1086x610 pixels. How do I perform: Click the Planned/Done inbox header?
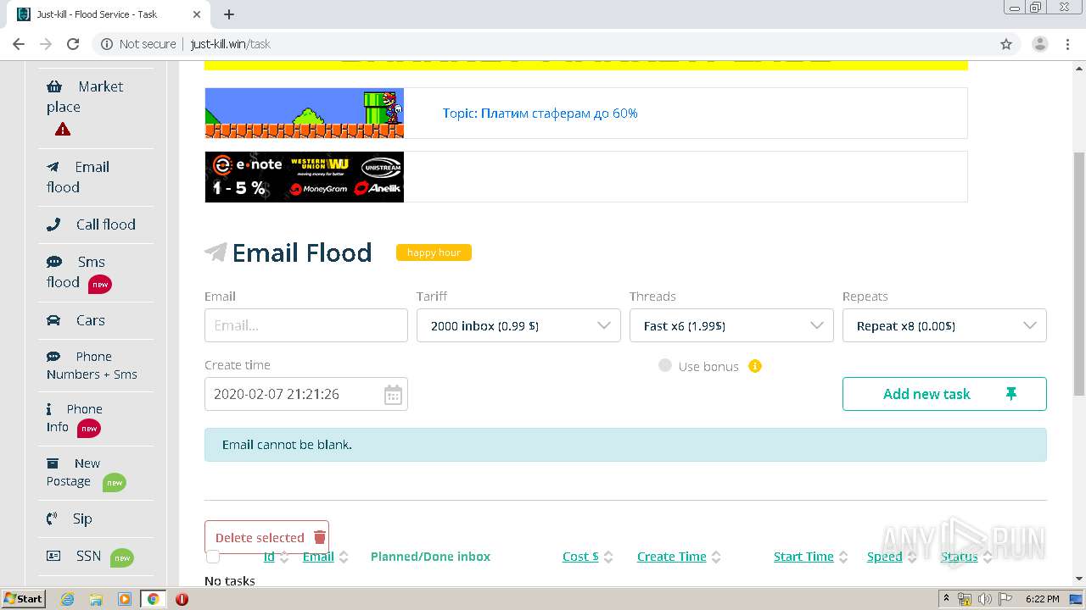coord(430,557)
